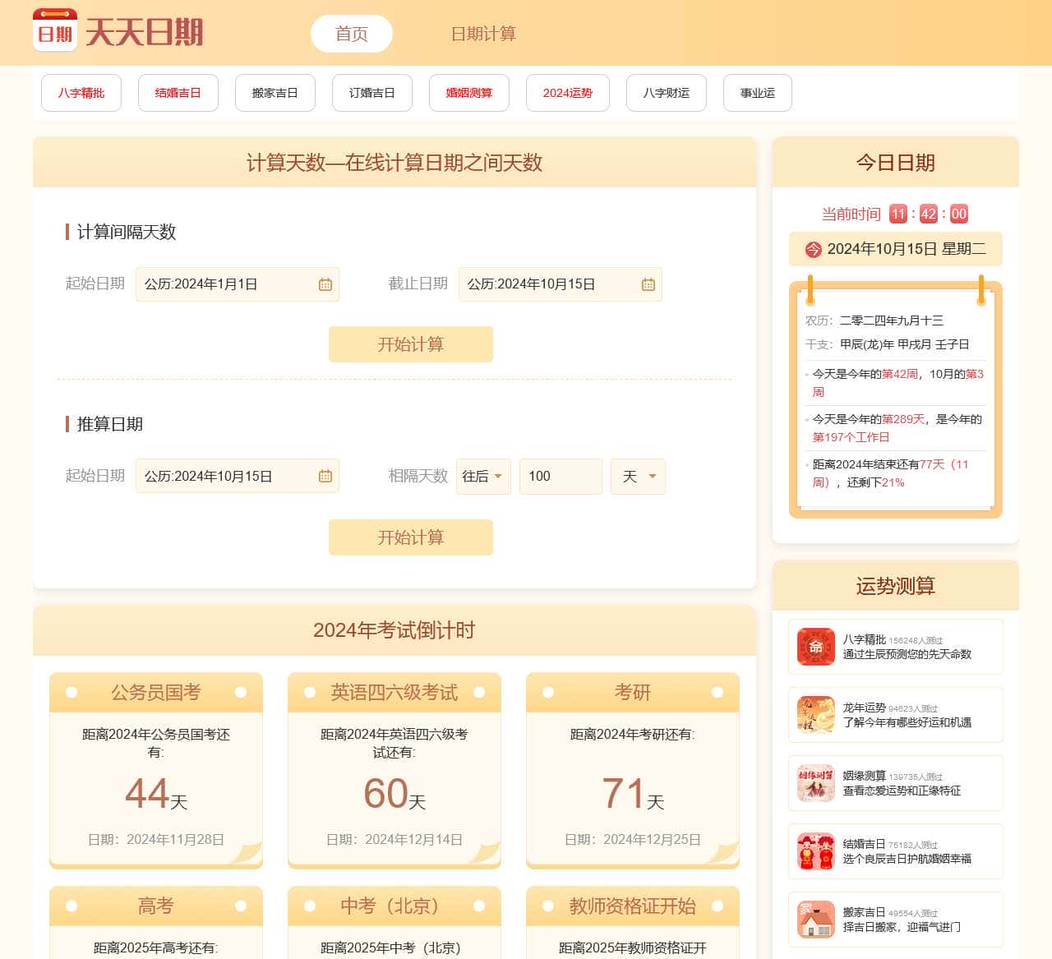Click the 搬家吉日 house icon
This screenshot has width=1052, height=959.
tap(814, 920)
